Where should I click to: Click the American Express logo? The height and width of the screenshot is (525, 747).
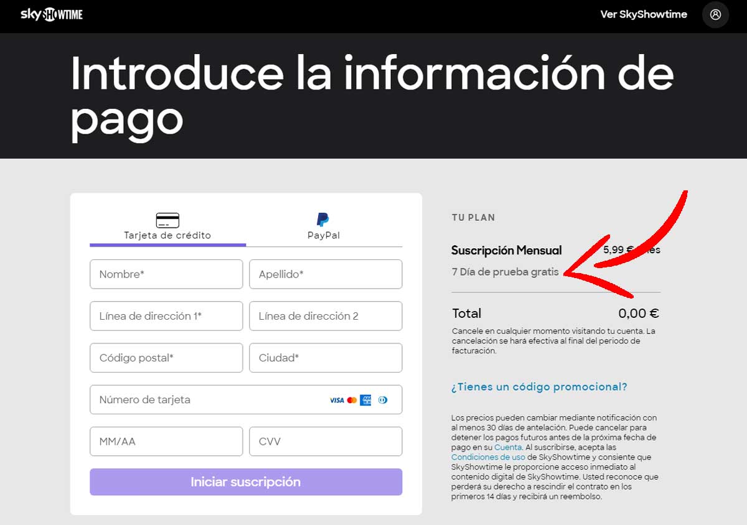366,400
